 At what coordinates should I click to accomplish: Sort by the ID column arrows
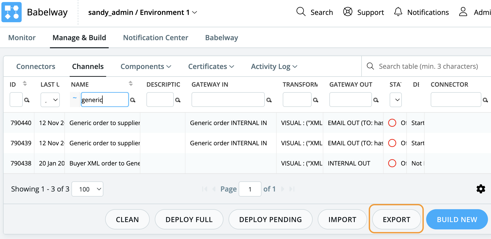pos(25,83)
